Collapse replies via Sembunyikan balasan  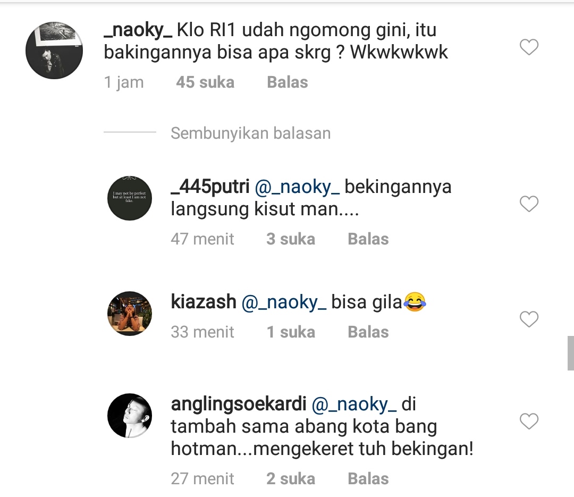(x=250, y=133)
